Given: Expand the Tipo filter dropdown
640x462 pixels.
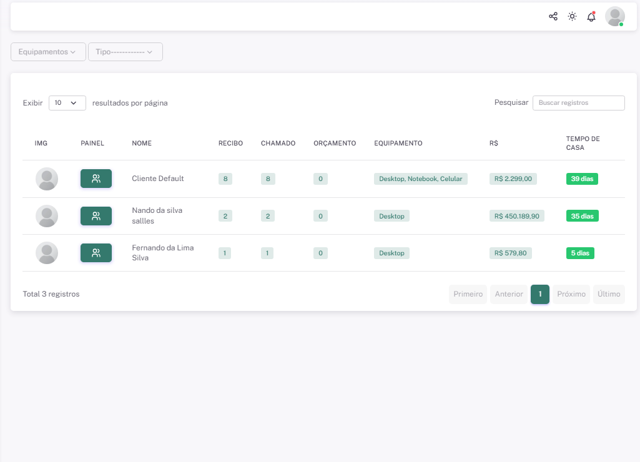Looking at the screenshot, I should tap(126, 52).
